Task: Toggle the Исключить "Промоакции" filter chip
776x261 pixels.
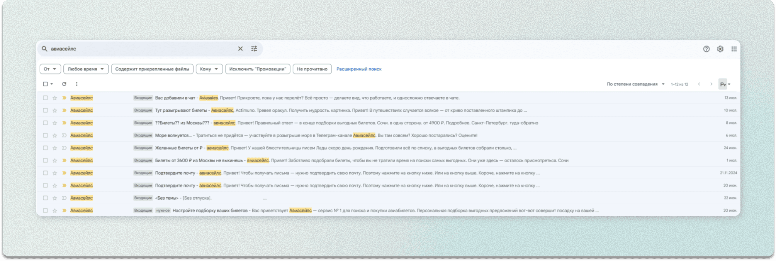Action: (258, 69)
